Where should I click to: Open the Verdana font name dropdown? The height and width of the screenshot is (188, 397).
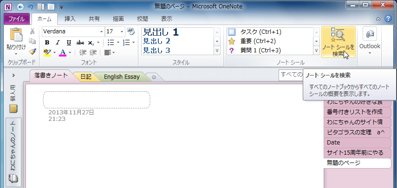[102, 31]
